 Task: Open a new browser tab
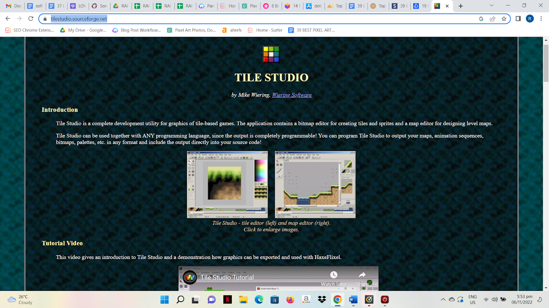click(461, 6)
